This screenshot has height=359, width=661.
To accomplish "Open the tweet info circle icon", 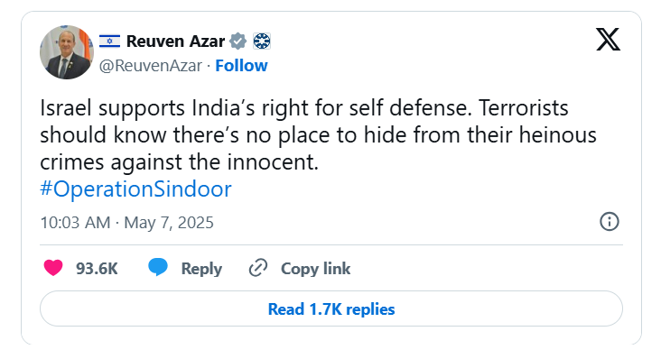I will pos(610,221).
